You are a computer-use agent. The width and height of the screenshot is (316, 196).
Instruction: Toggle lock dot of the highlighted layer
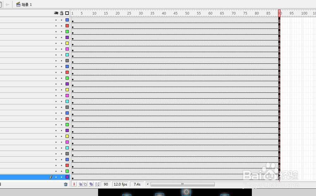[62, 177]
